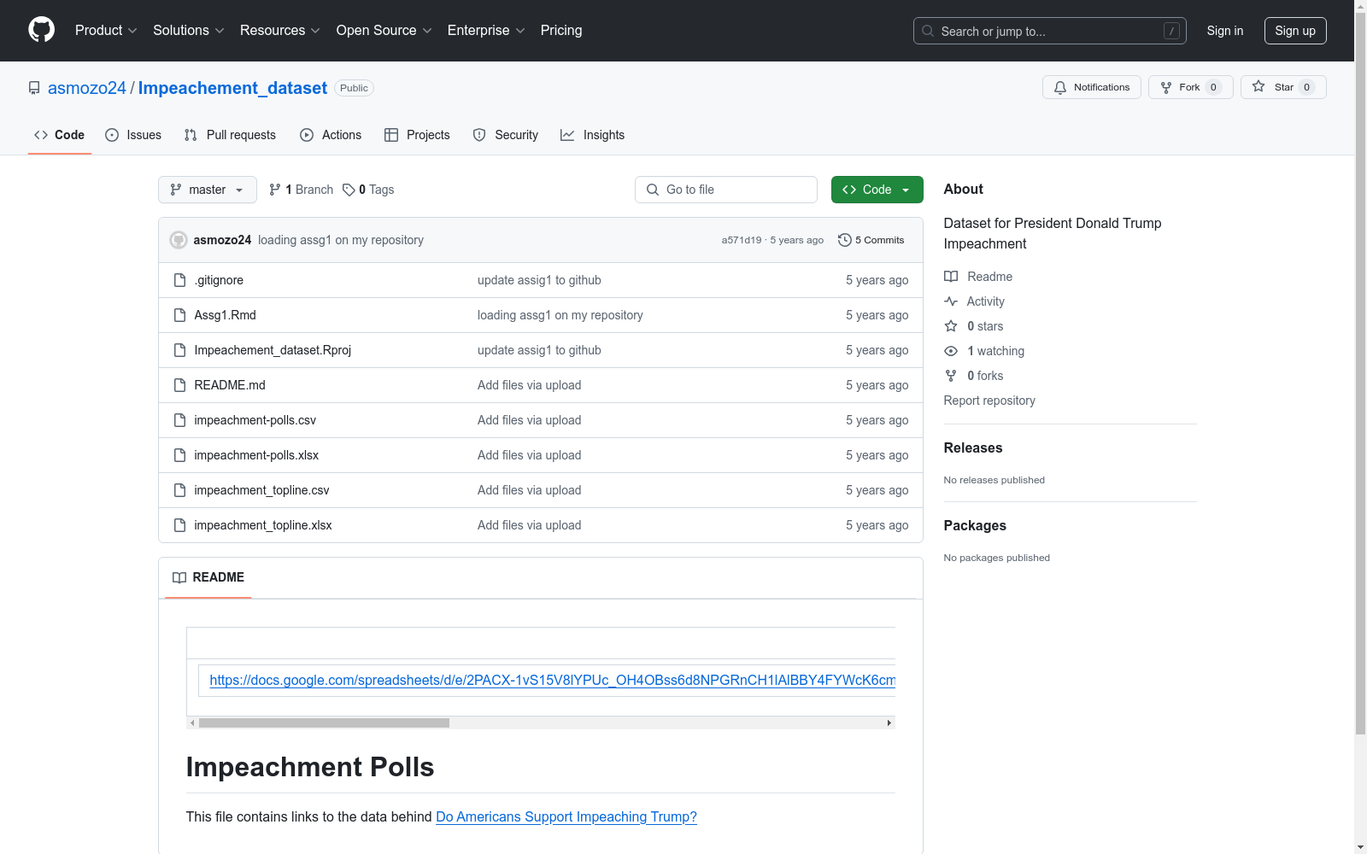Click the Notifications bell button
This screenshot has width=1367, height=854.
coord(1091,87)
